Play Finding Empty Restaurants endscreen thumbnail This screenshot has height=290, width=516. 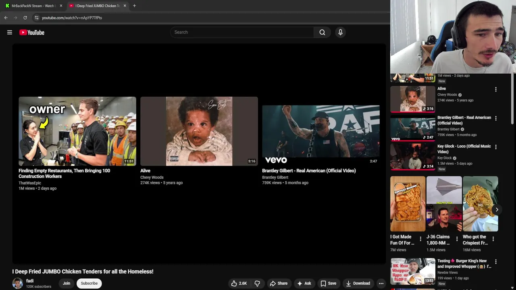tap(77, 131)
